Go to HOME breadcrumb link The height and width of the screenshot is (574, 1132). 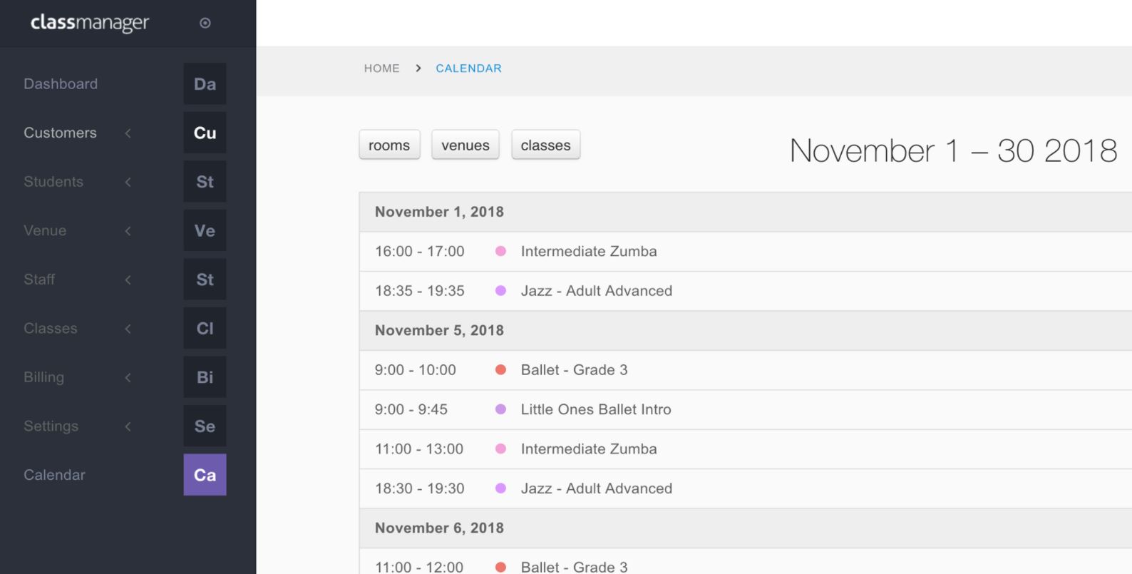tap(381, 68)
